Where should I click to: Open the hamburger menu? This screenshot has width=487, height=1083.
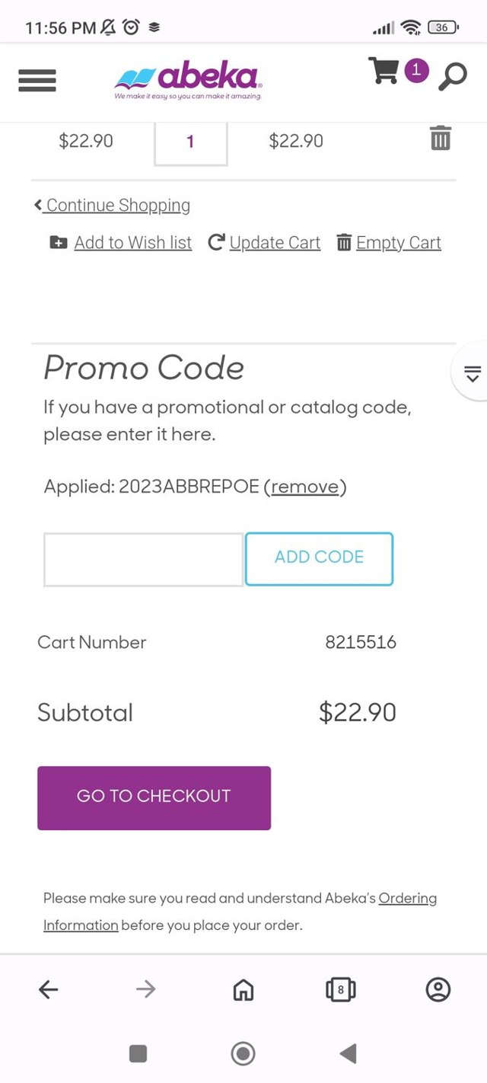[x=37, y=79]
